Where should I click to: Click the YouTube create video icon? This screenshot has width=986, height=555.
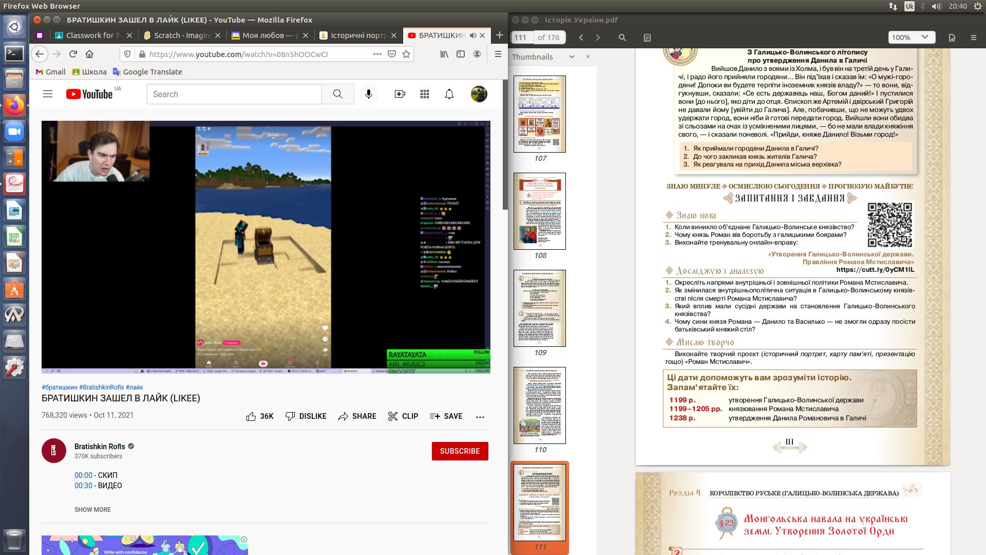pyautogui.click(x=400, y=94)
